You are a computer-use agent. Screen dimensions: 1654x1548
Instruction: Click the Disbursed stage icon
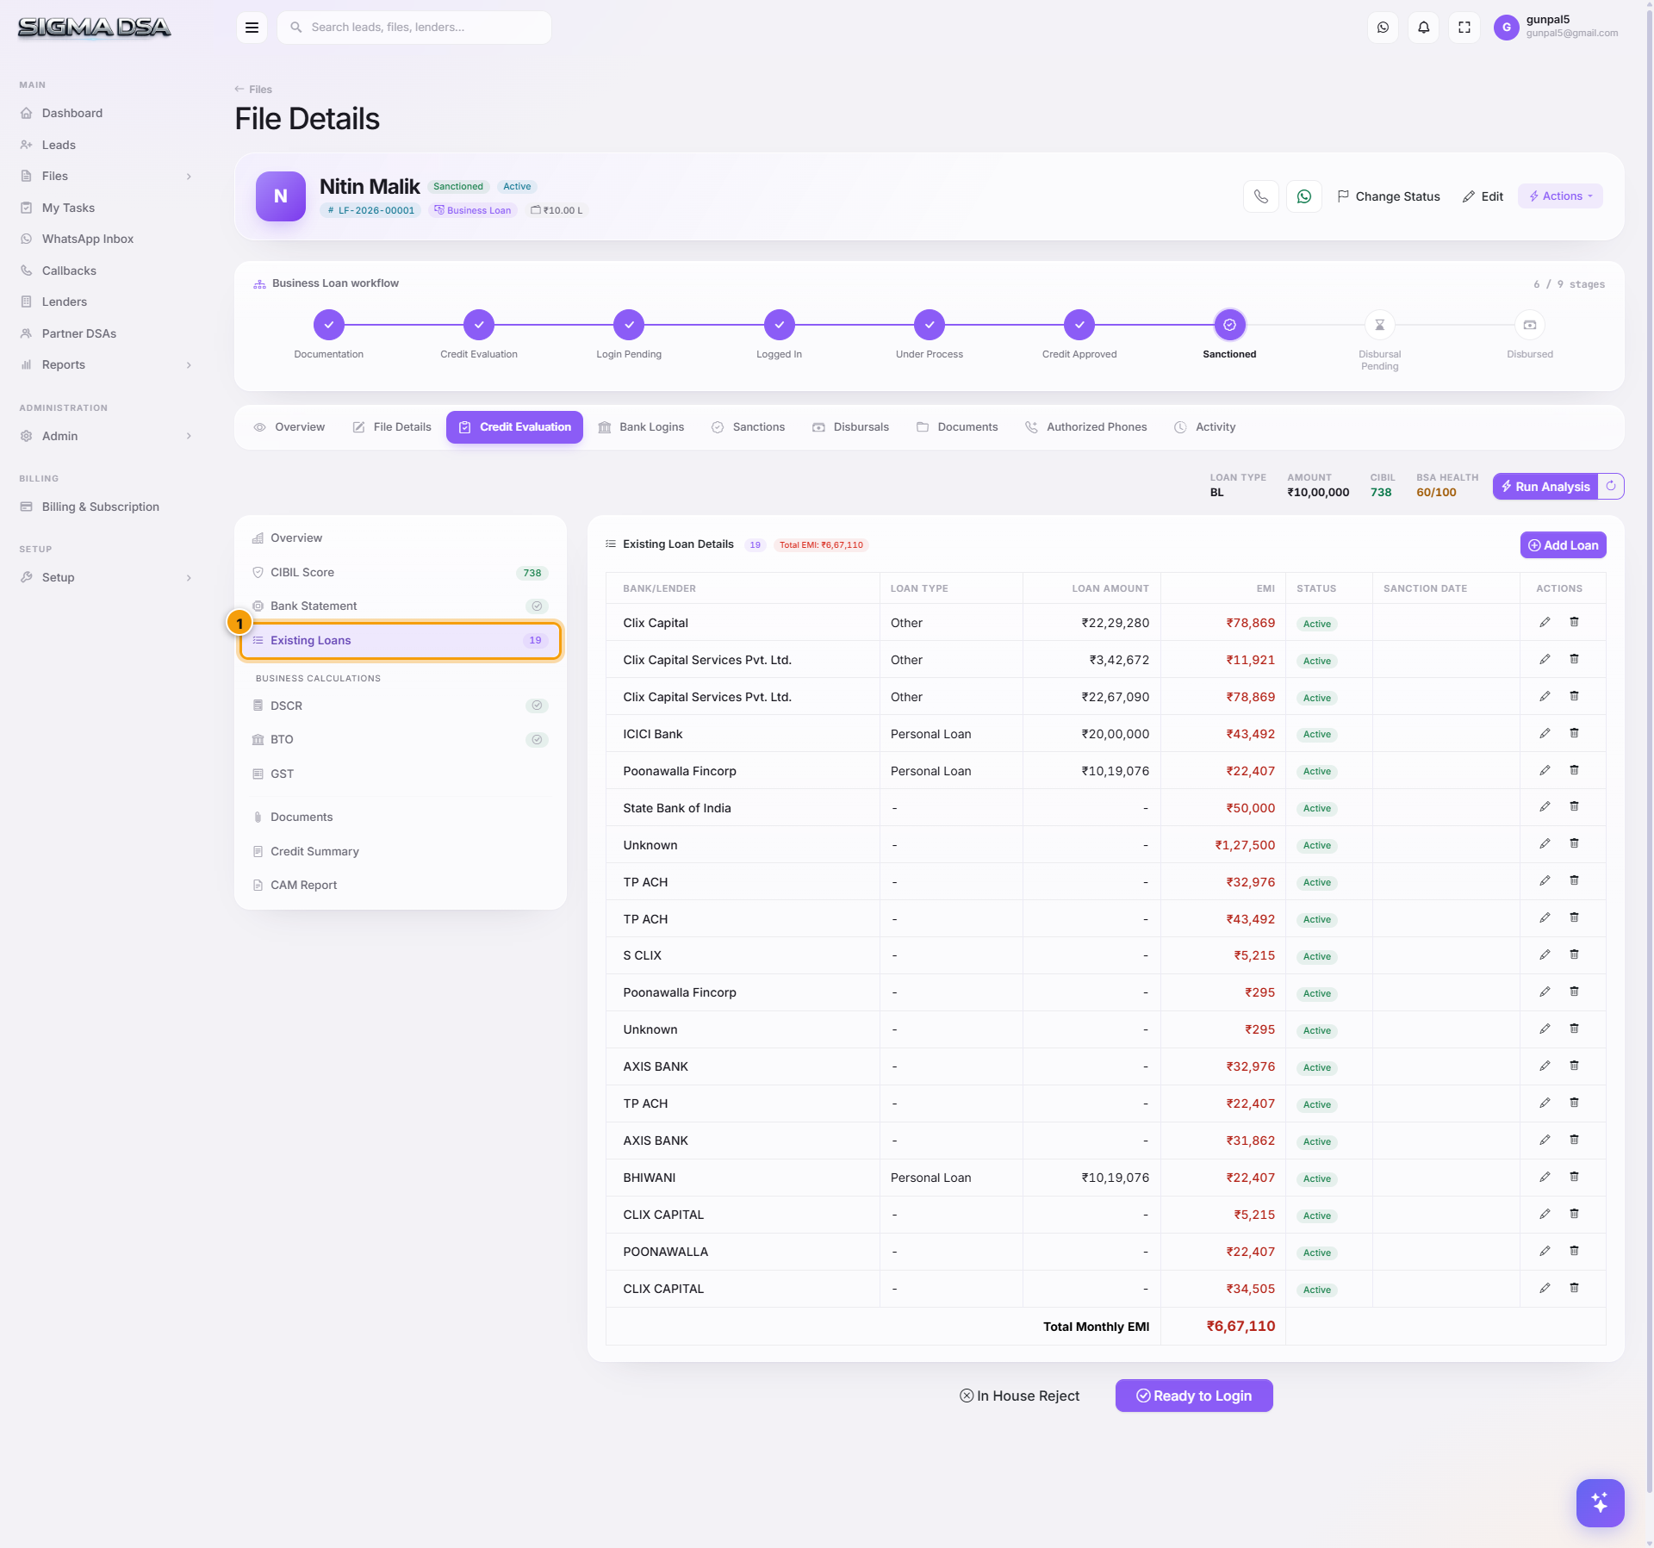(1529, 325)
